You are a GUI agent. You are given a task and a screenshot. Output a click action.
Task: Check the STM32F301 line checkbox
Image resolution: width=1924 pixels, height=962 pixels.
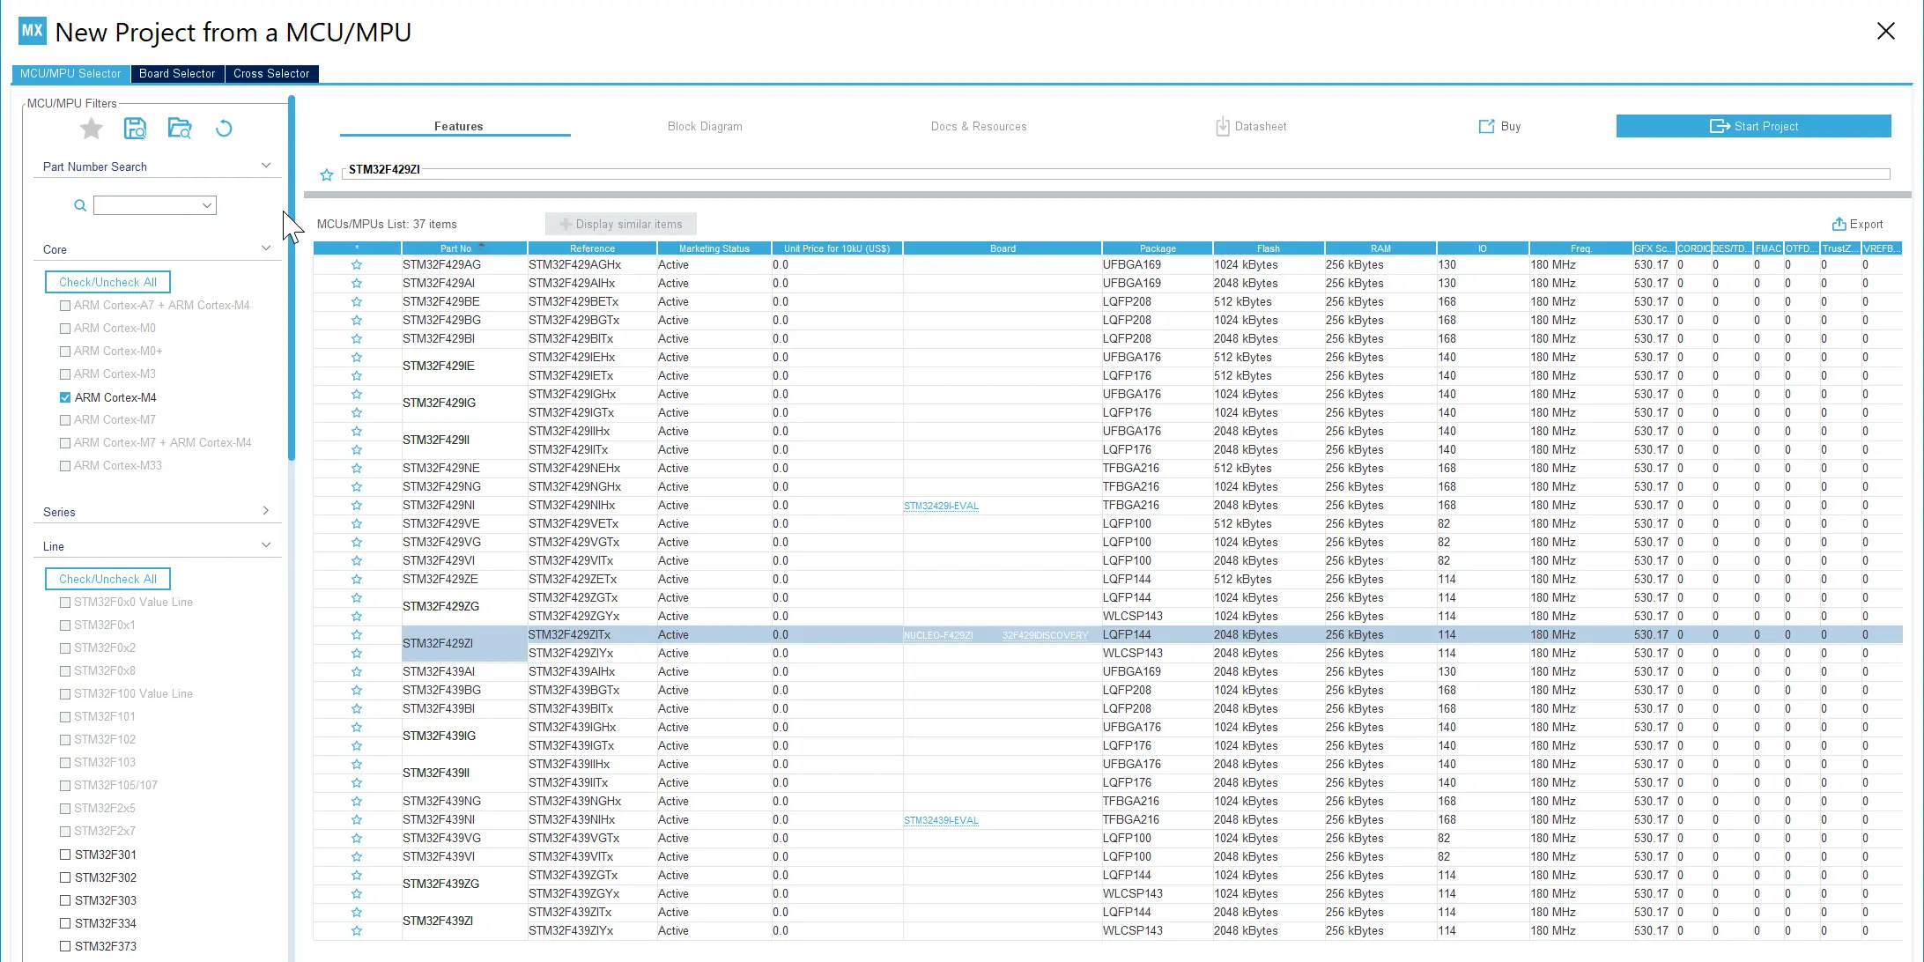tap(65, 855)
